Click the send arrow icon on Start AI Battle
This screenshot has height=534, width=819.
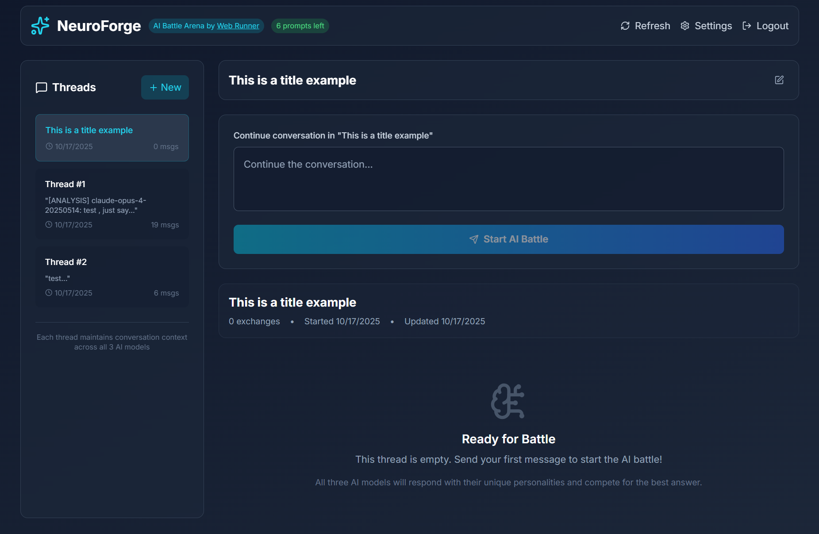(x=473, y=239)
